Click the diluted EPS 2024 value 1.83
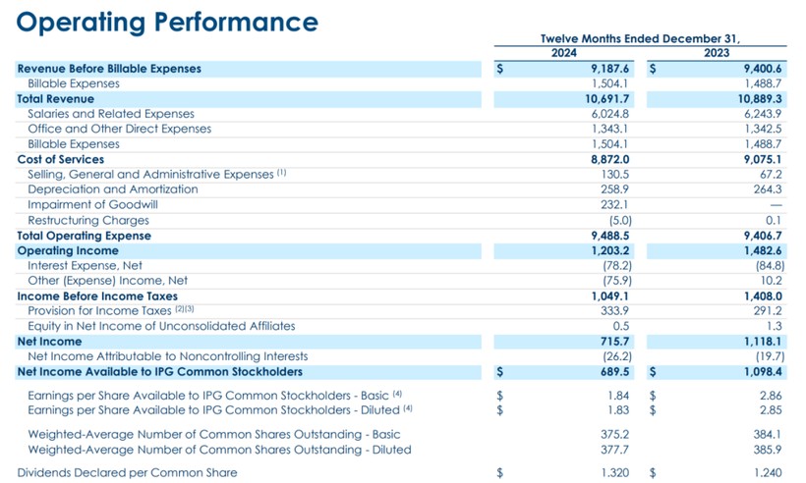 pos(618,410)
